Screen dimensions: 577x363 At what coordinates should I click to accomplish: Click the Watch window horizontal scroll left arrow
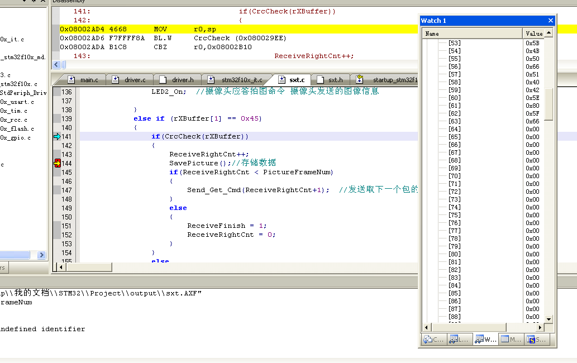coord(427,327)
